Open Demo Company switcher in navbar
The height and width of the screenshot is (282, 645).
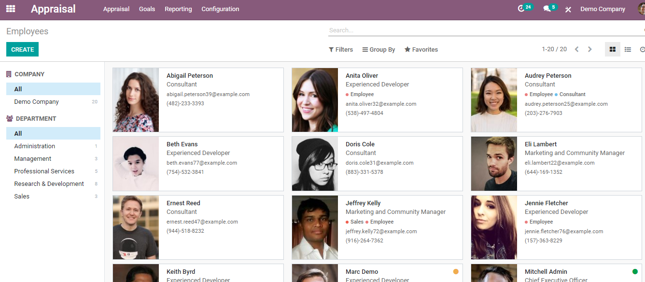point(603,9)
